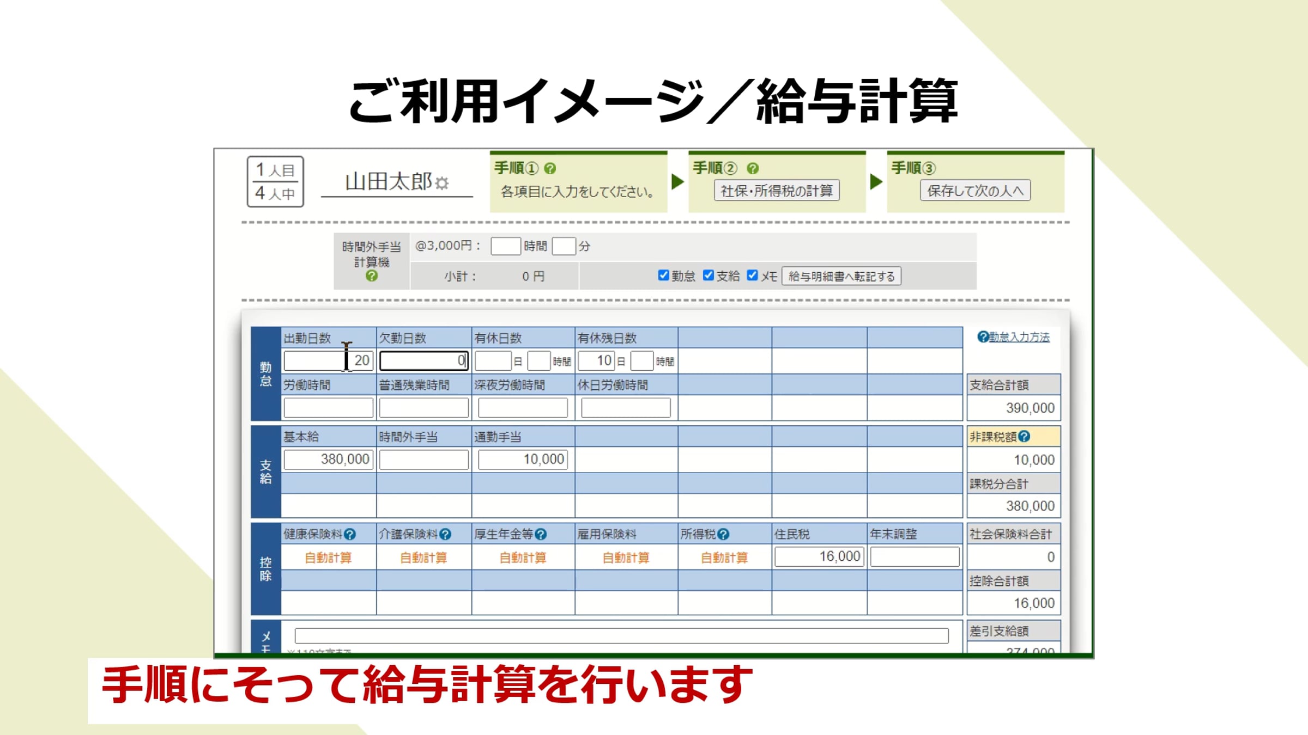Open 厚生年金等 help icon
Image resolution: width=1308 pixels, height=735 pixels.
point(541,535)
